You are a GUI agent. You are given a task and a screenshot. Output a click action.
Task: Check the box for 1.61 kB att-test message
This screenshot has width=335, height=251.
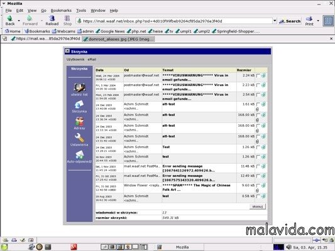click(258, 105)
